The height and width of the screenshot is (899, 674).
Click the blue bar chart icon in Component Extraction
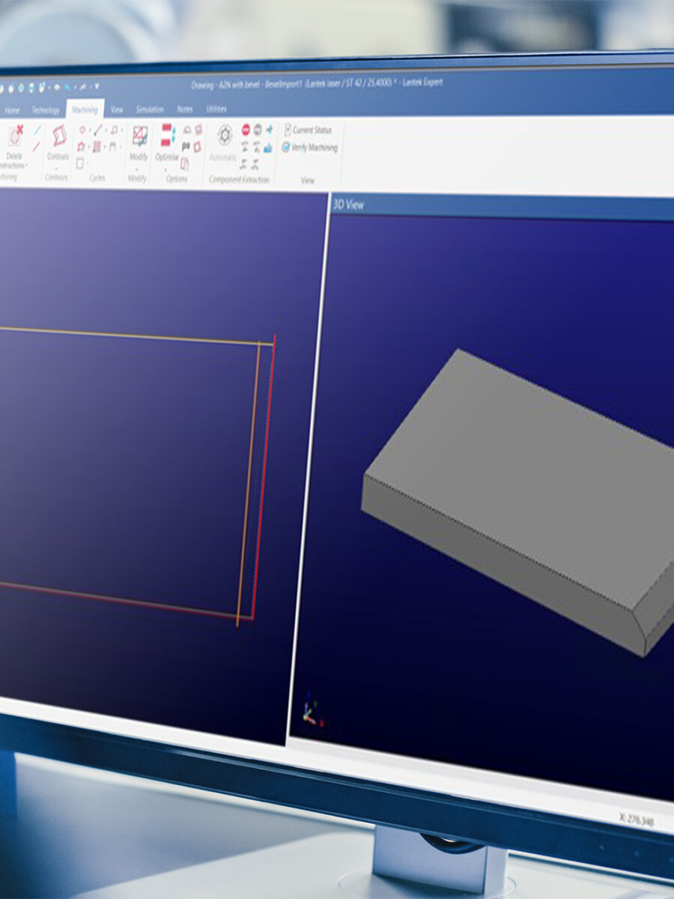pos(268,147)
